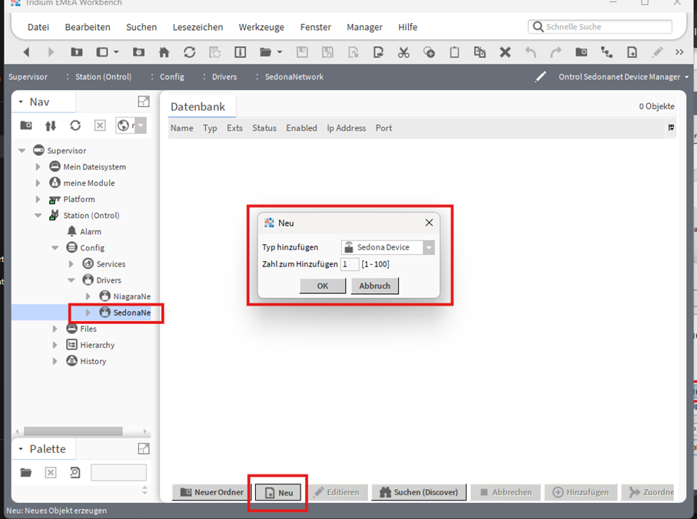Viewport: 697px width, 519px height.
Task: Click the new document icon in the toolbar
Action: (632, 52)
